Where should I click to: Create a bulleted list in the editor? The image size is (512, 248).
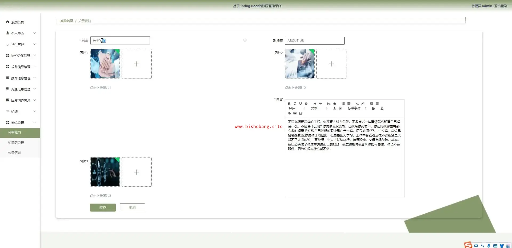[349, 104]
